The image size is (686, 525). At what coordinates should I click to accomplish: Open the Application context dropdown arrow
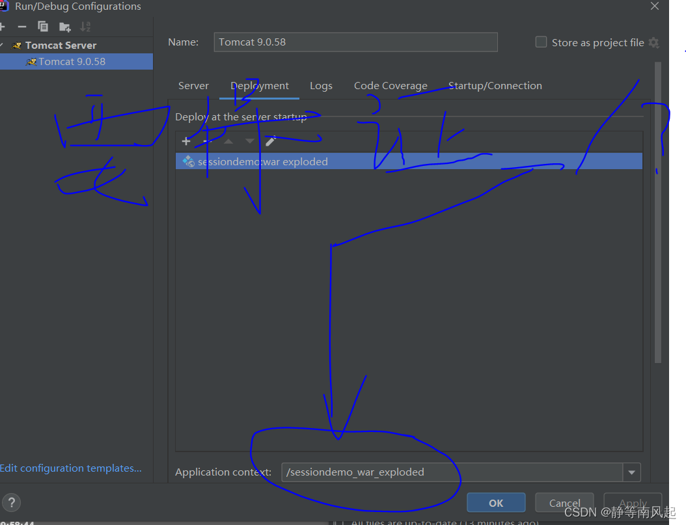point(632,472)
